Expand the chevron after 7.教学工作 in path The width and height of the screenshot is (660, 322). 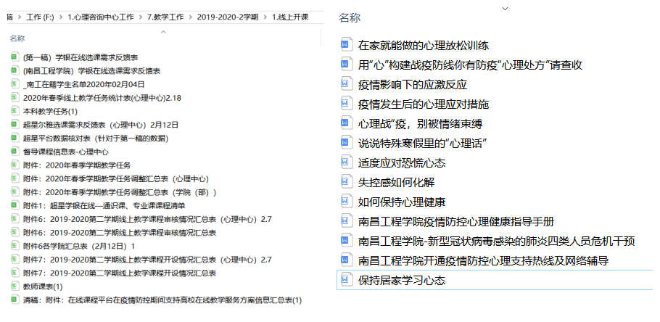click(x=190, y=16)
